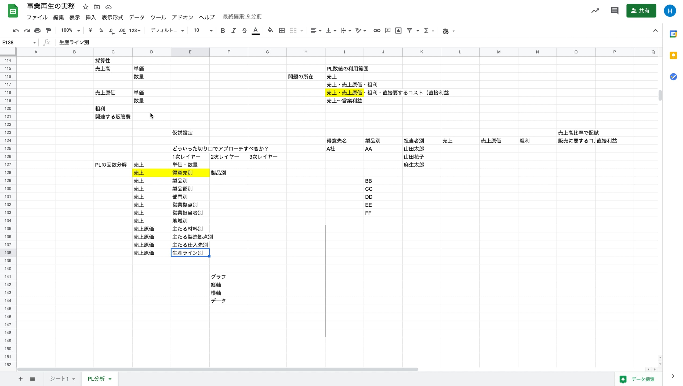
Task: Click the 共有 share button
Action: tap(641, 11)
